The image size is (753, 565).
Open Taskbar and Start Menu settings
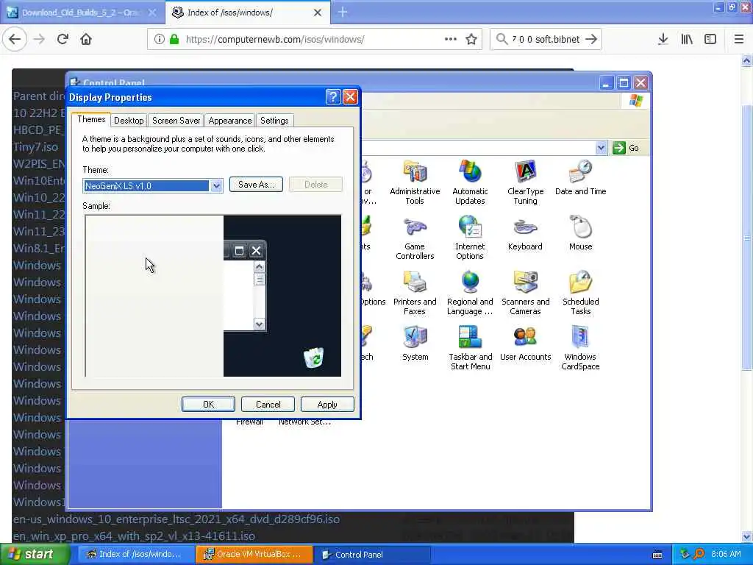(x=470, y=348)
